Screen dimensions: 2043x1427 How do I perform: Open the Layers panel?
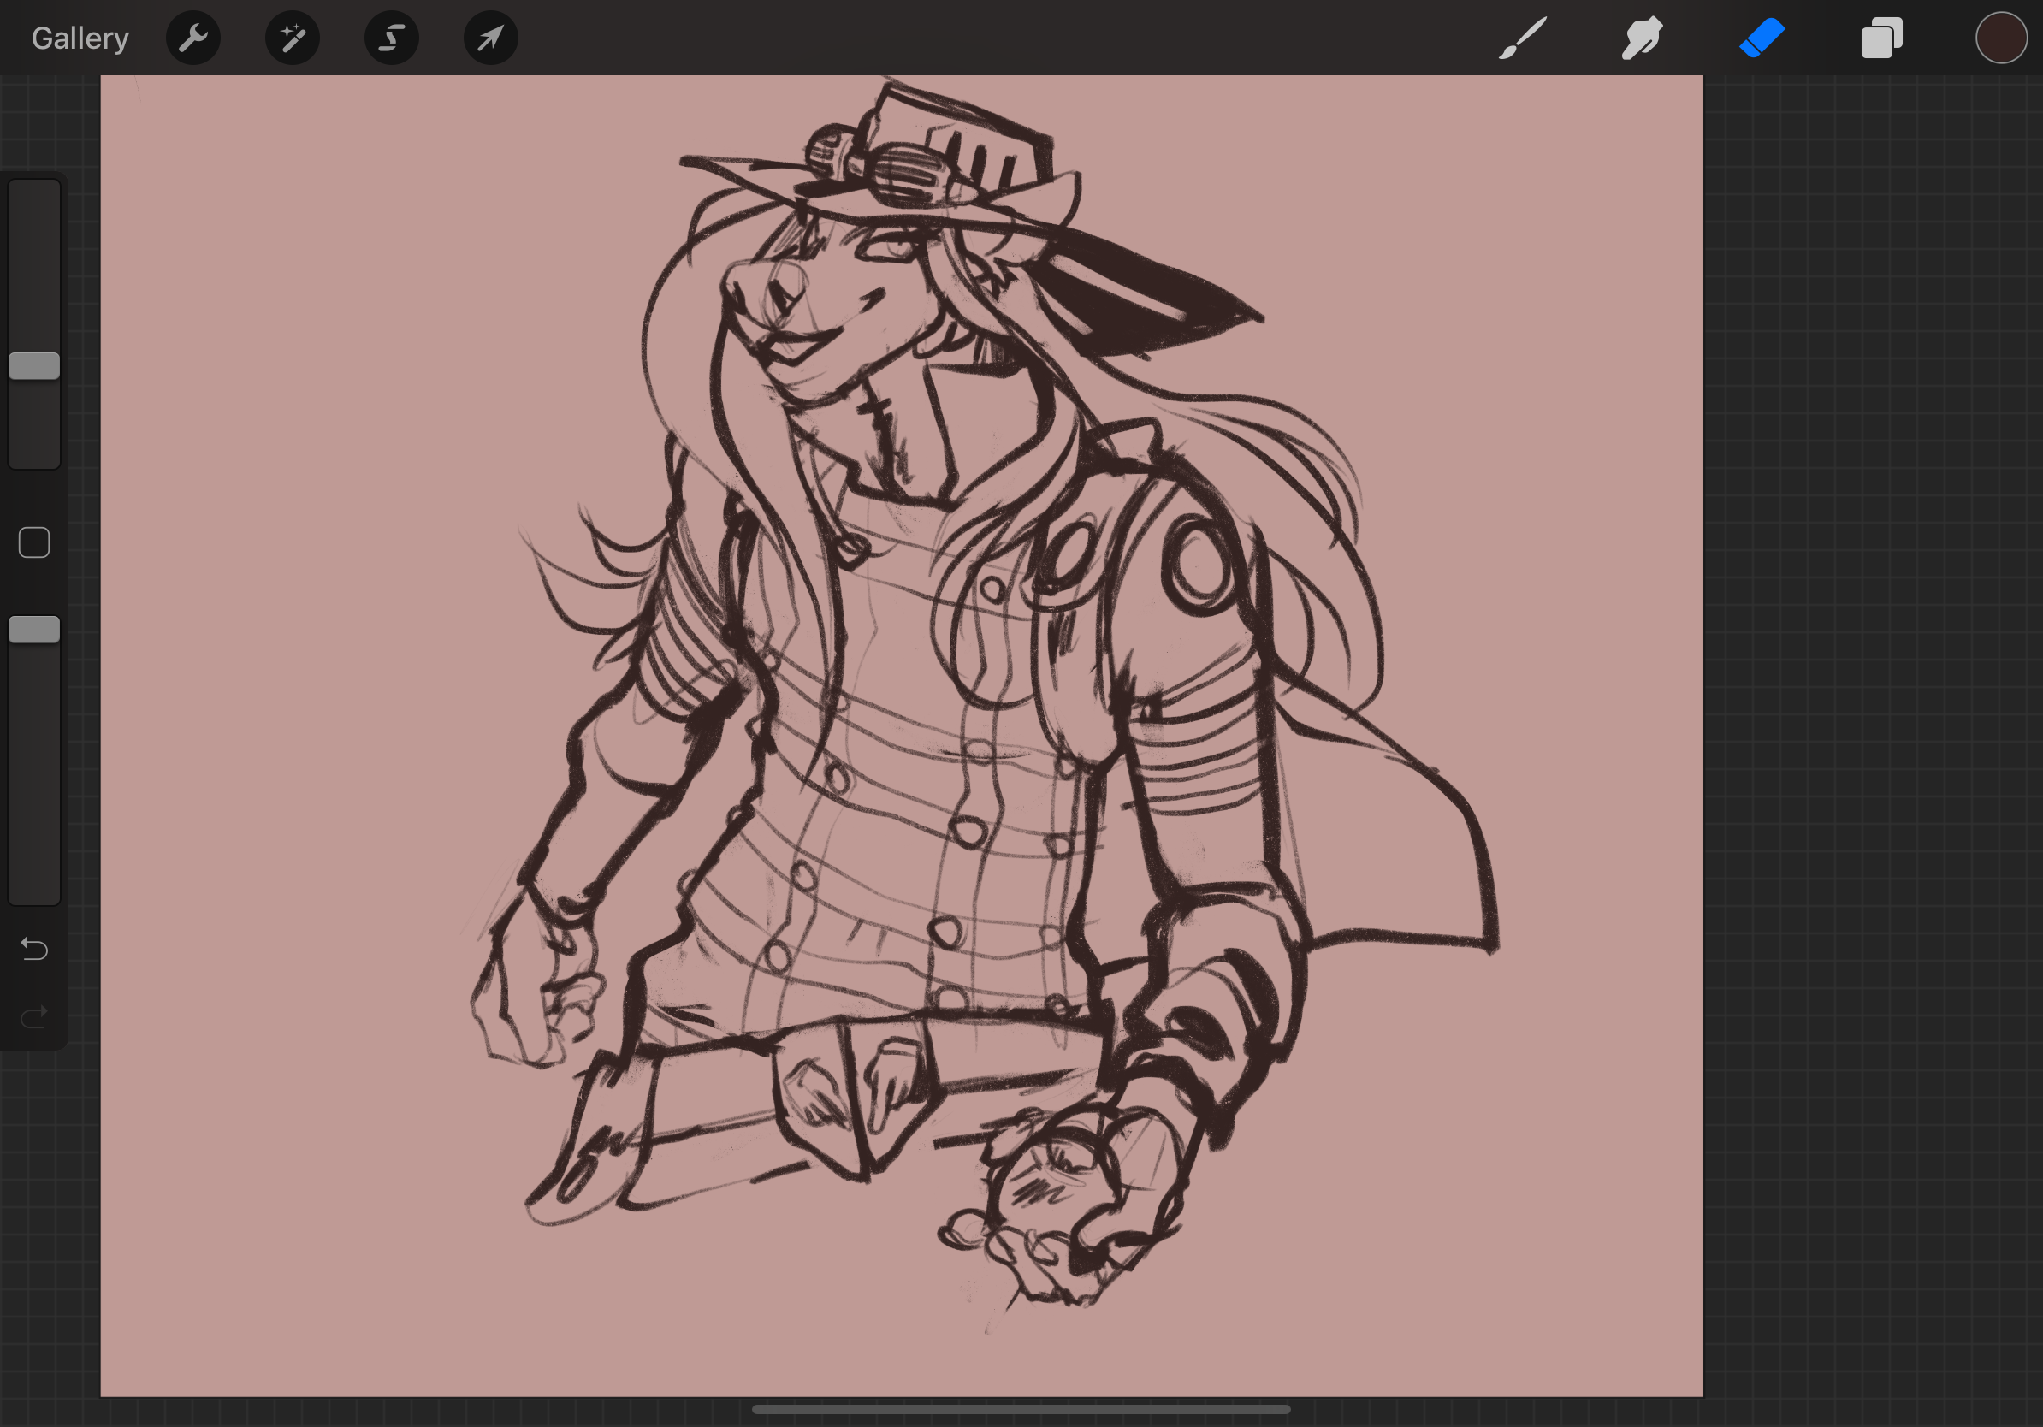[x=1881, y=38]
